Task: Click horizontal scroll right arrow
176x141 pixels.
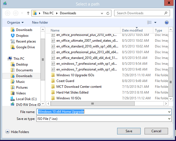Action: 166,103
